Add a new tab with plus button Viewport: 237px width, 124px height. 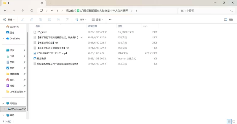50,3
